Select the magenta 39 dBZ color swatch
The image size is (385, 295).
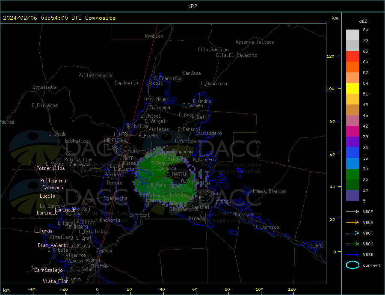pyautogui.click(x=352, y=131)
